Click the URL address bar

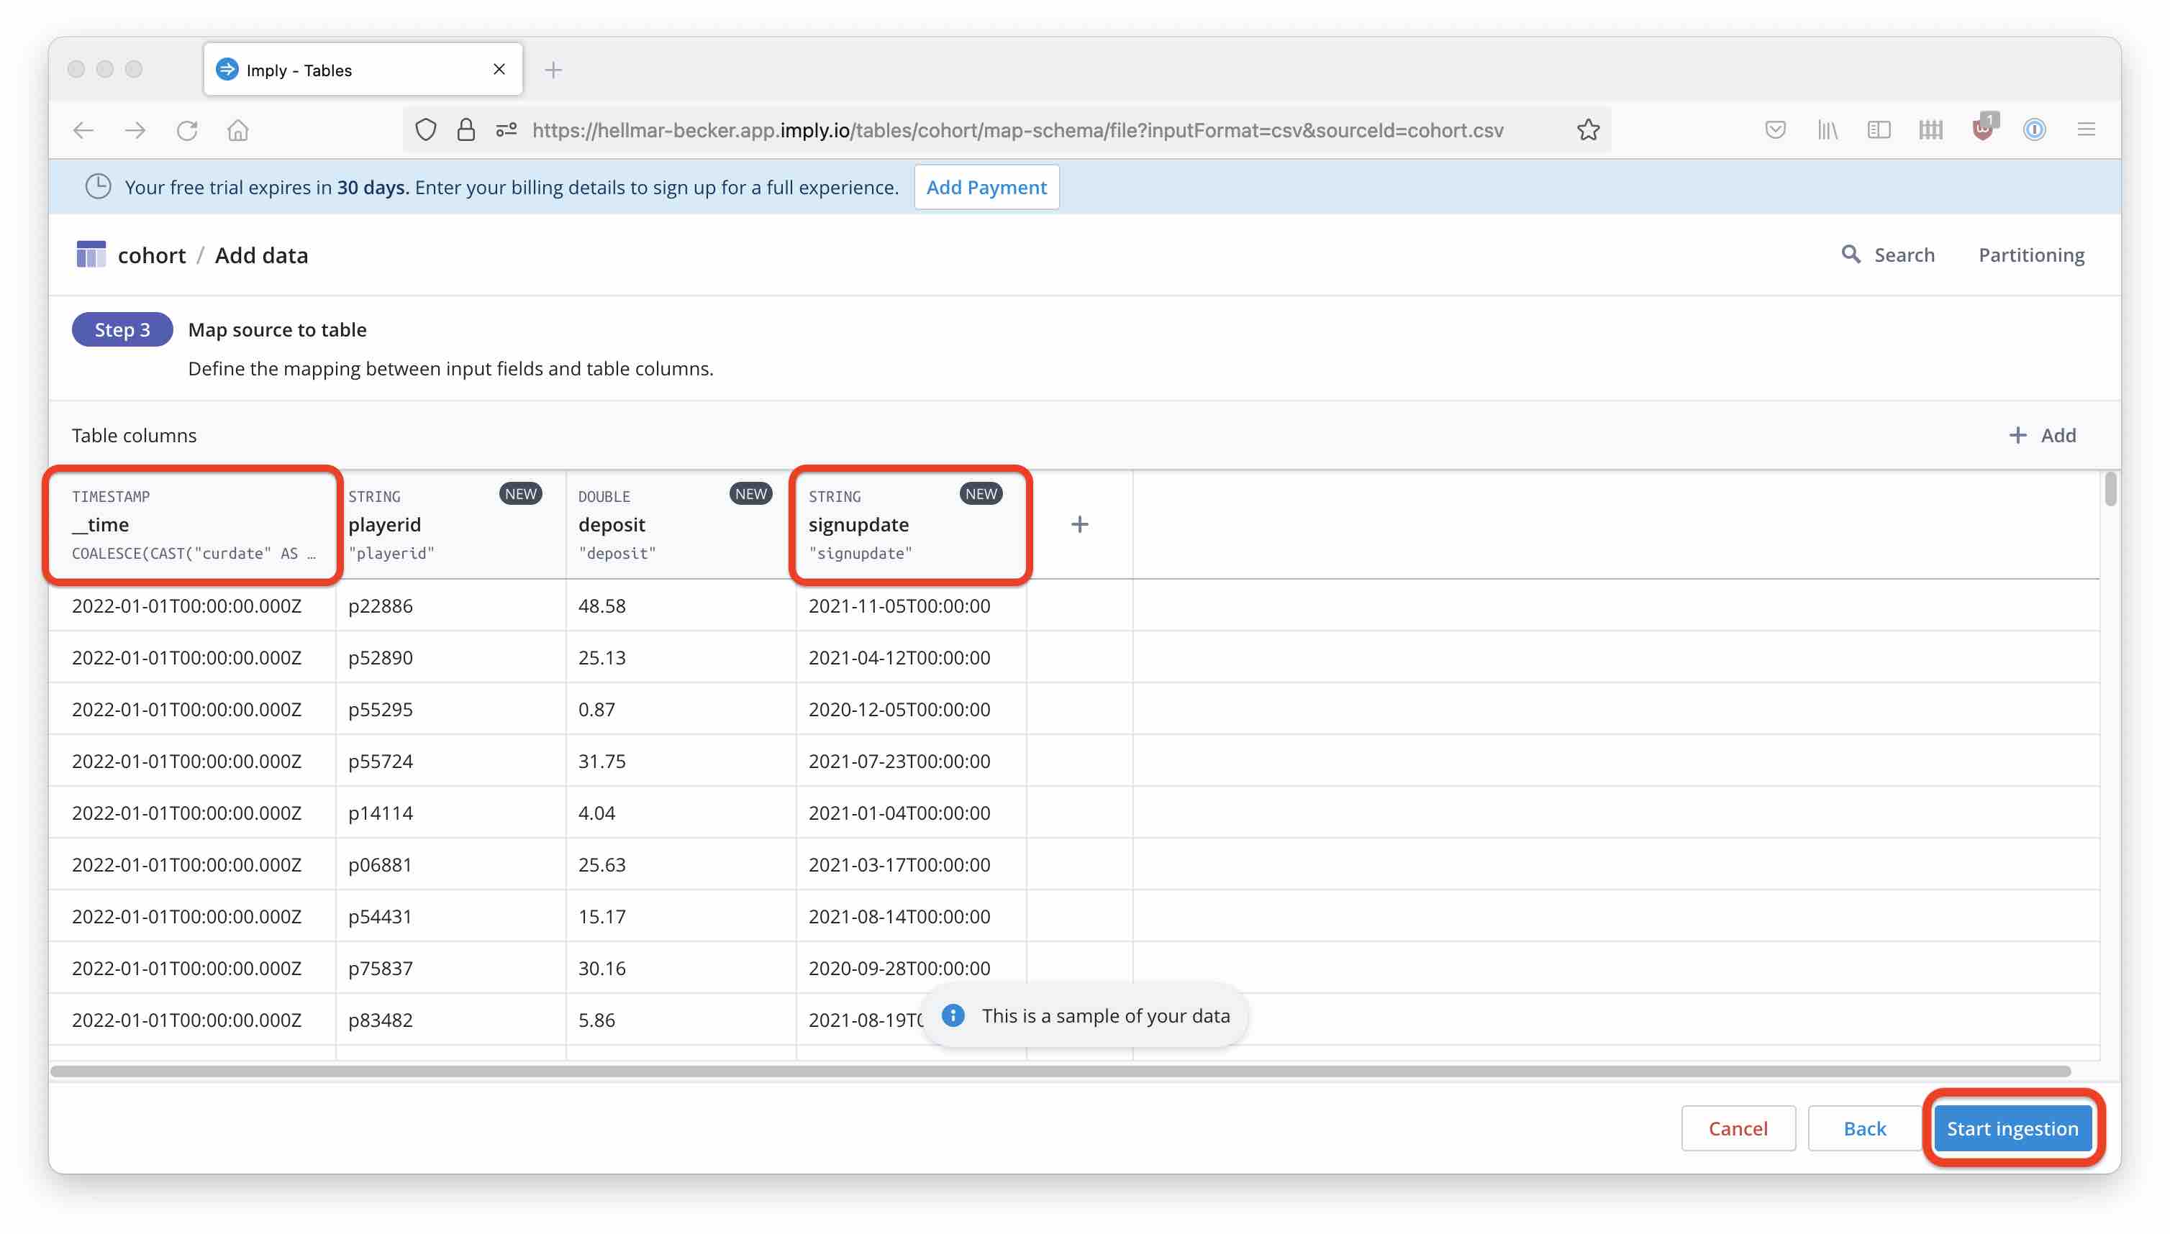coord(1017,129)
